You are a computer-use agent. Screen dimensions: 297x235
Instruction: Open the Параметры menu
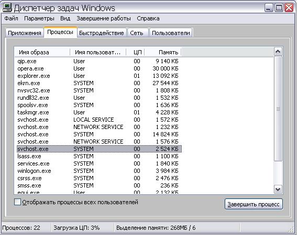(x=39, y=18)
